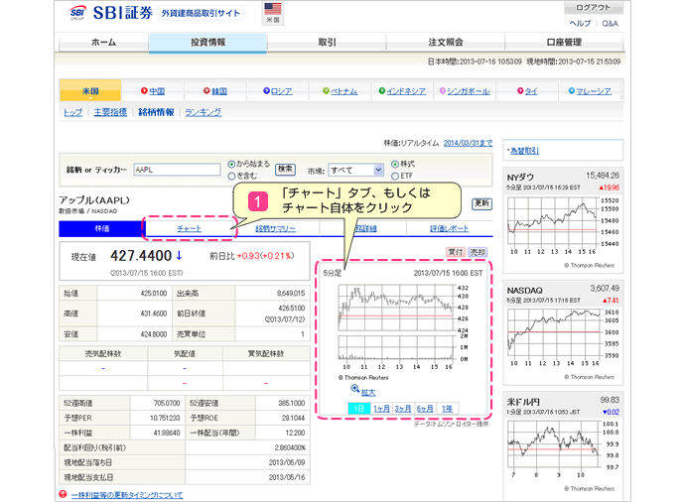Select the 米国 country tab

pos(90,91)
